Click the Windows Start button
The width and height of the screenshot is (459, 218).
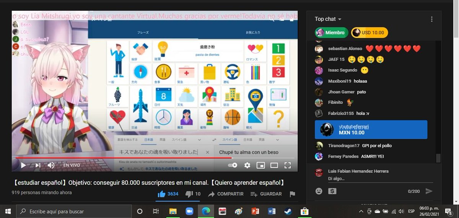8,211
